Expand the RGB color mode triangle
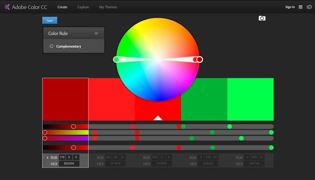The width and height of the screenshot is (315, 180). (x=47, y=158)
